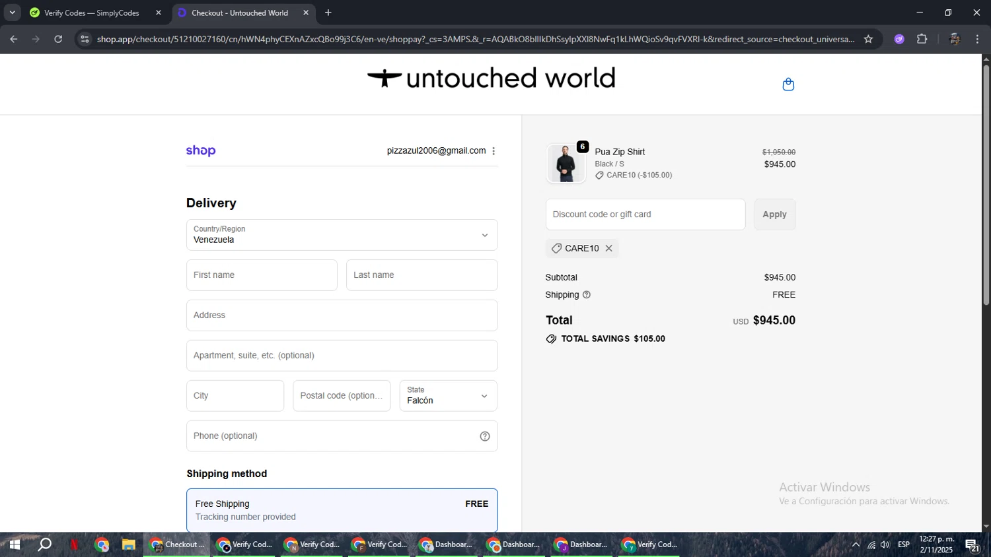The height and width of the screenshot is (557, 991).
Task: Open the Checkout taskbar Chrome window
Action: click(177, 545)
